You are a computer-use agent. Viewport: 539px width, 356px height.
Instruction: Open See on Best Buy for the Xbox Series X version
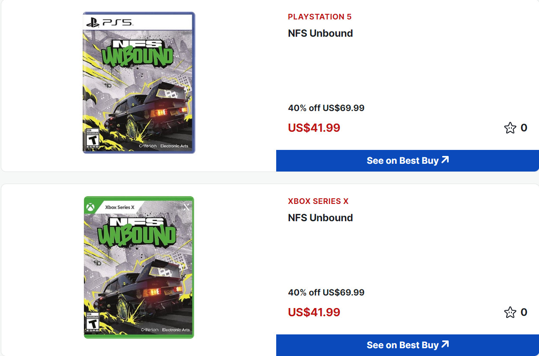pos(402,345)
